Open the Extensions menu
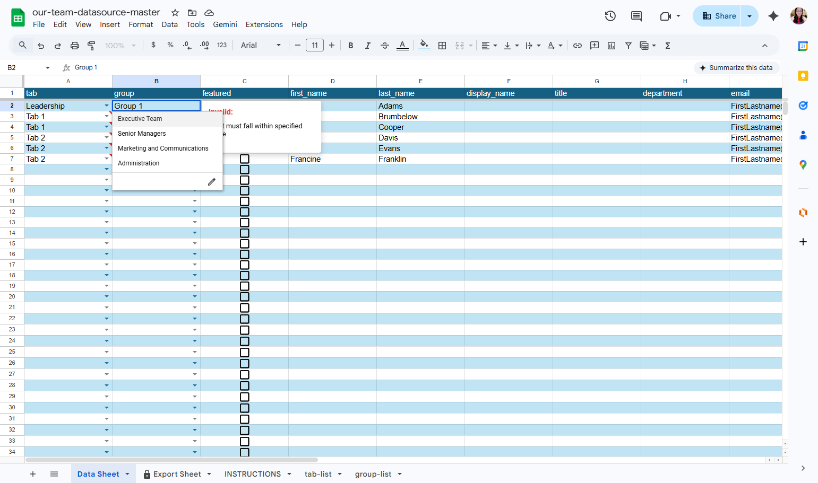 (x=264, y=24)
